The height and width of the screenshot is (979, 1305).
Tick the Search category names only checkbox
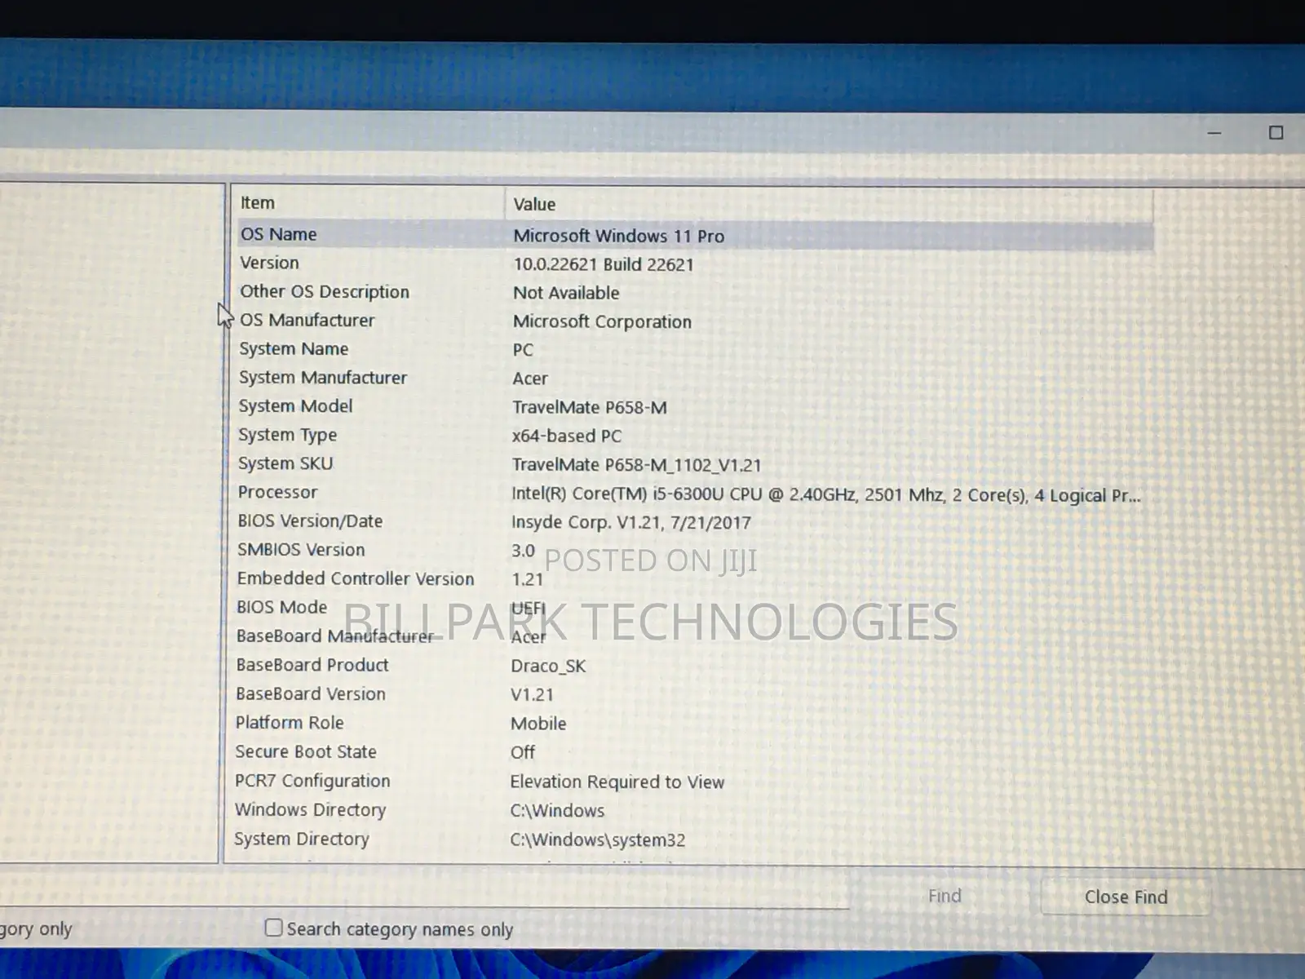click(274, 928)
